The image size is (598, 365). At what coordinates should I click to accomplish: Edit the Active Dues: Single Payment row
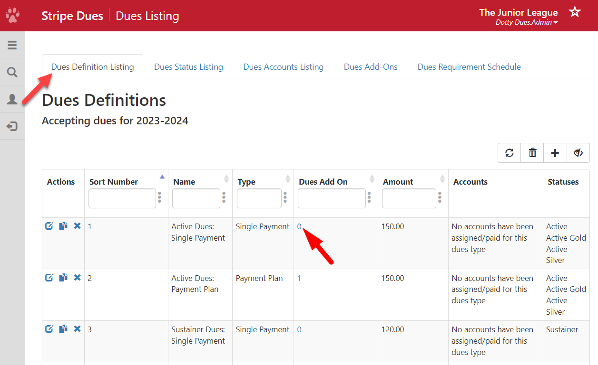pyautogui.click(x=49, y=226)
